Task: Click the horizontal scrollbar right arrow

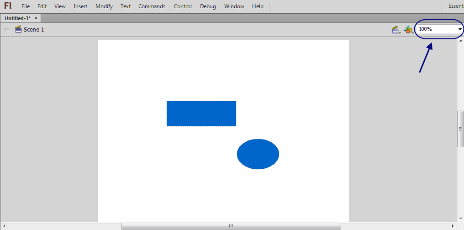Action: [x=453, y=226]
